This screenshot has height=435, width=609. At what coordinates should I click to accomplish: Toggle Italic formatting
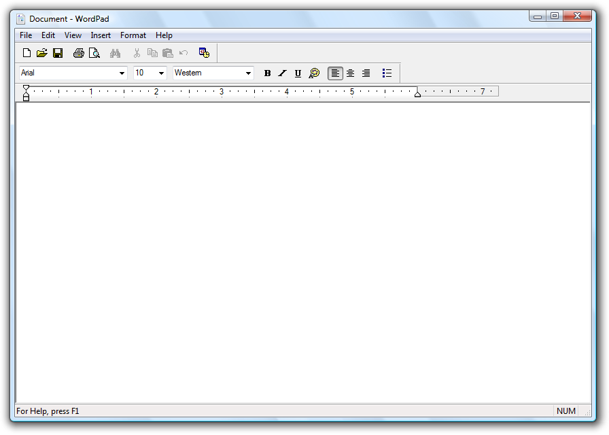282,73
